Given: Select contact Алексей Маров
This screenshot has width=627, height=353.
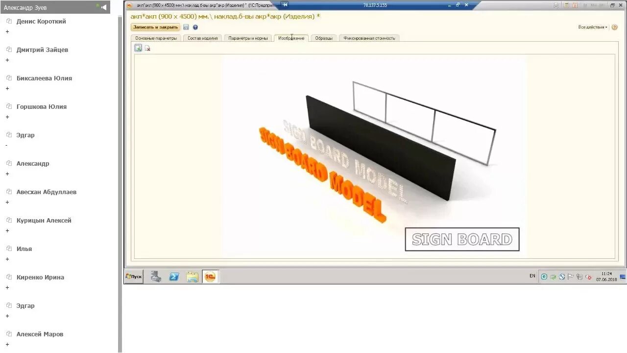Looking at the screenshot, I should pyautogui.click(x=40, y=334).
